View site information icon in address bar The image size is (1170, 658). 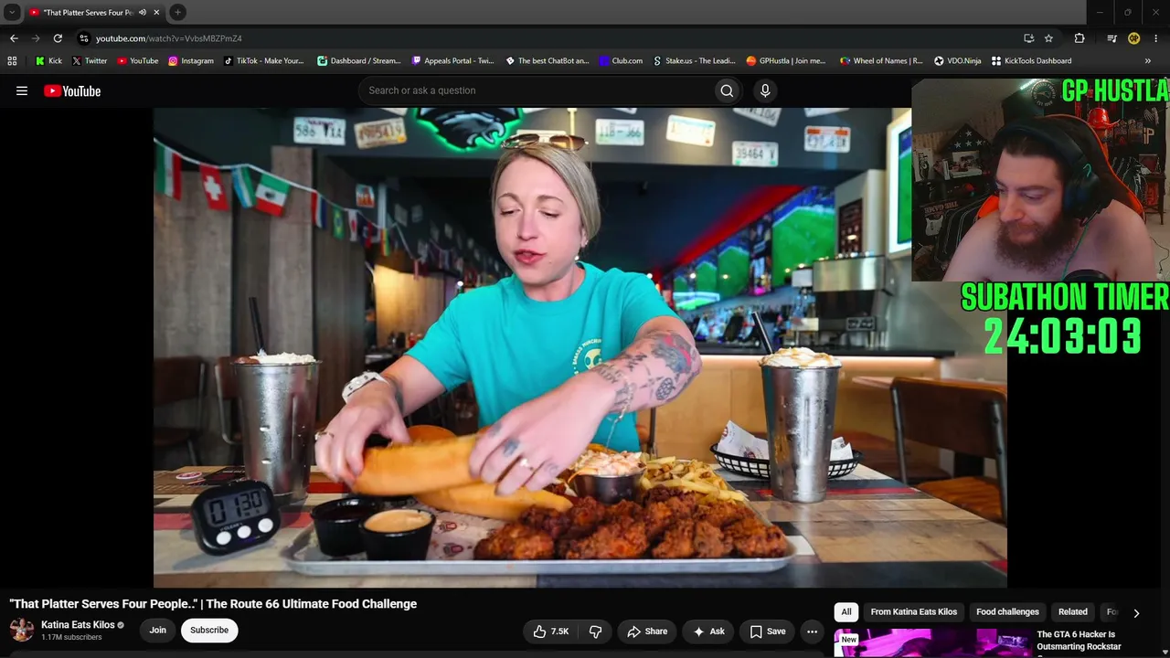click(84, 38)
